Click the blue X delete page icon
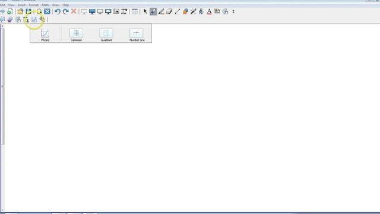 (x=47, y=11)
